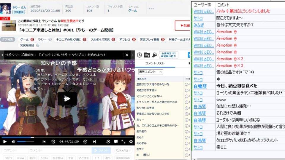The width and height of the screenshot is (285, 160).
Task: Open the 実況プレイ動画 tag link
Action: tap(149, 39)
